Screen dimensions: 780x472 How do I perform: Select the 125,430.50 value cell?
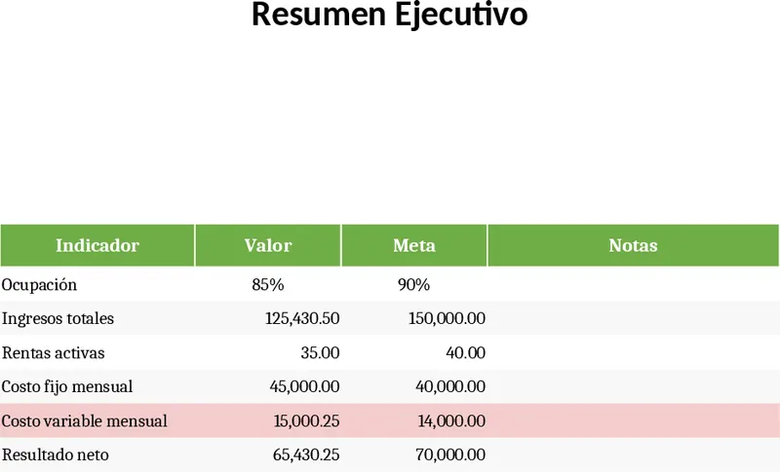click(x=302, y=318)
